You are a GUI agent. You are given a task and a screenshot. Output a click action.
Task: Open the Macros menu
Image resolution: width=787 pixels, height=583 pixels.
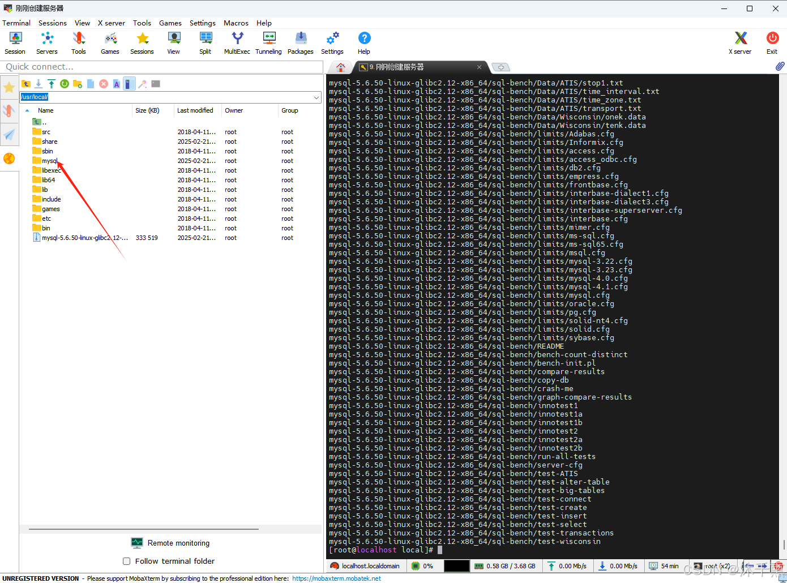[x=236, y=23]
